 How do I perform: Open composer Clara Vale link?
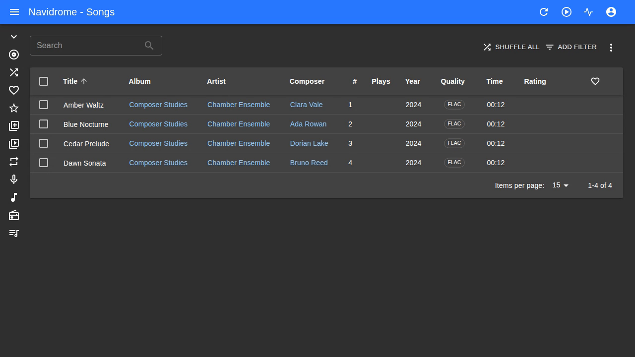coord(306,105)
